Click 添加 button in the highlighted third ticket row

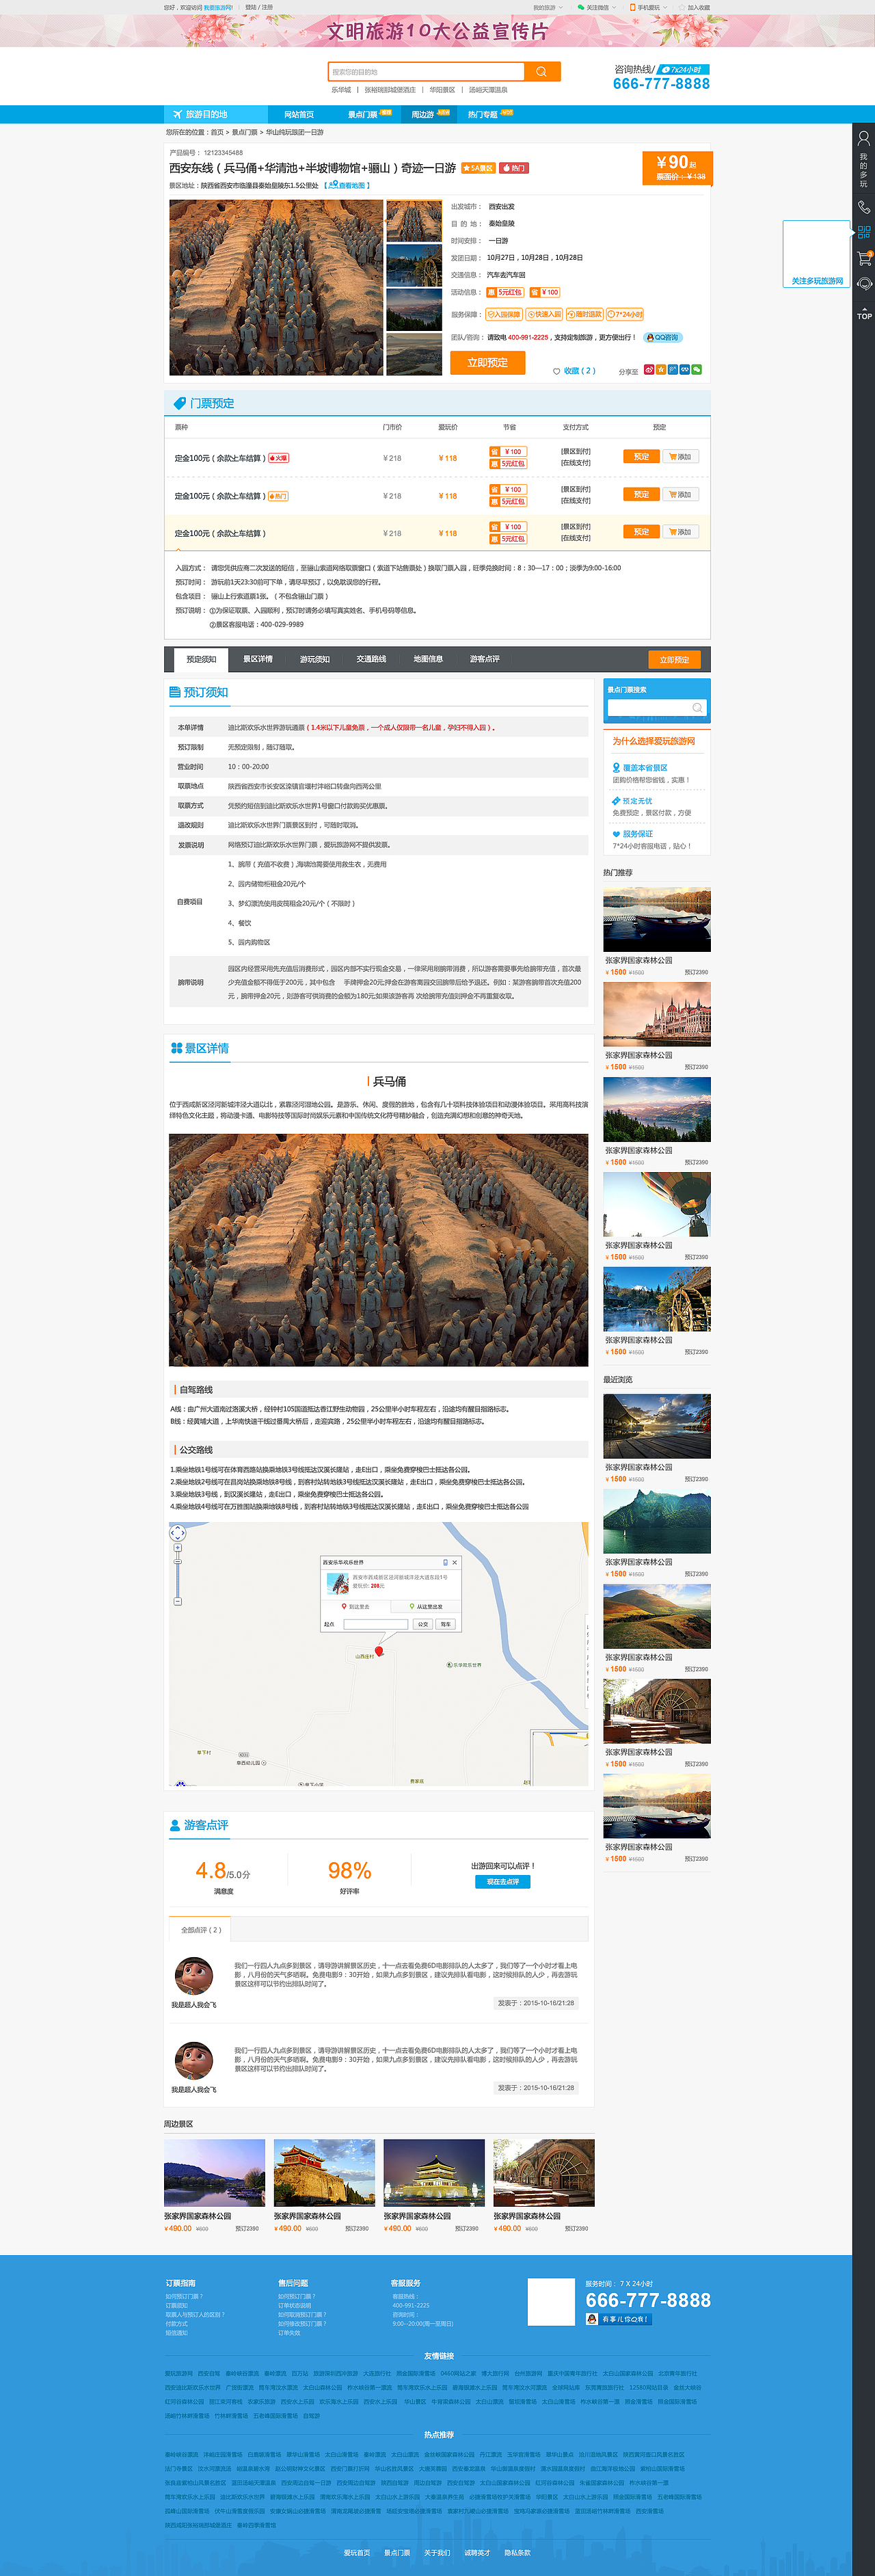pos(680,532)
